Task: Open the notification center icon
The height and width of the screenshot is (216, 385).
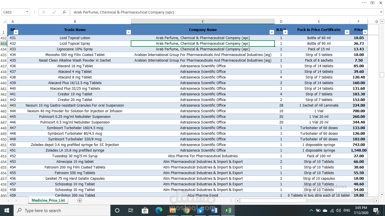Action: (x=376, y=210)
